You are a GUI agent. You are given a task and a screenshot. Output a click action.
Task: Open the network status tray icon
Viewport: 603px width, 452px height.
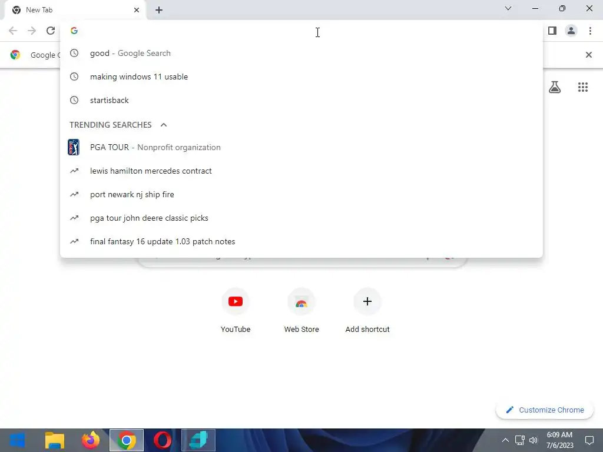[x=520, y=440]
